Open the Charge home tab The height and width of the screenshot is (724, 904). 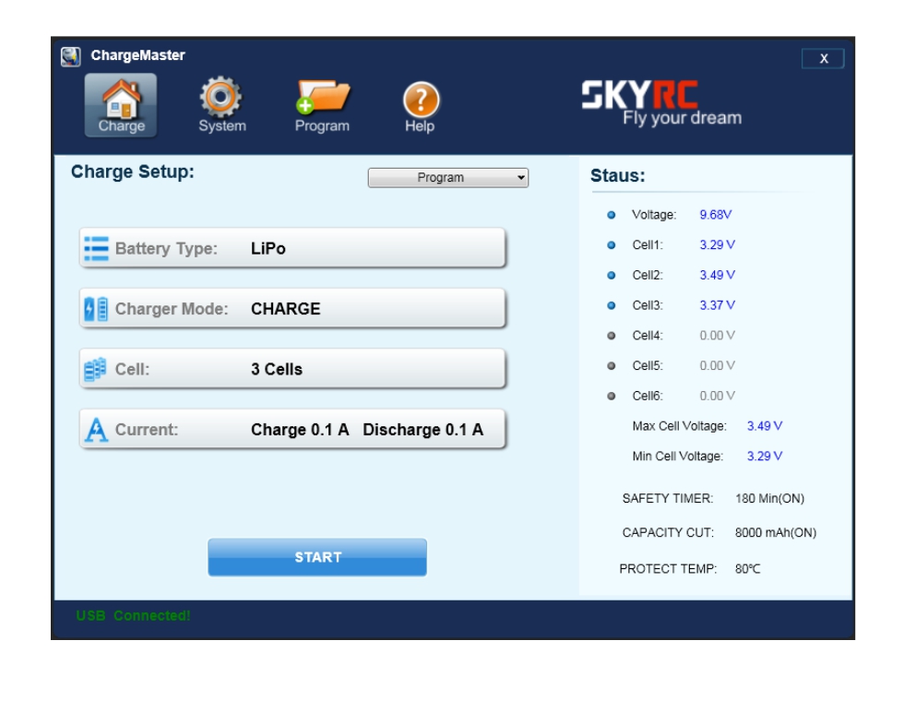point(121,105)
